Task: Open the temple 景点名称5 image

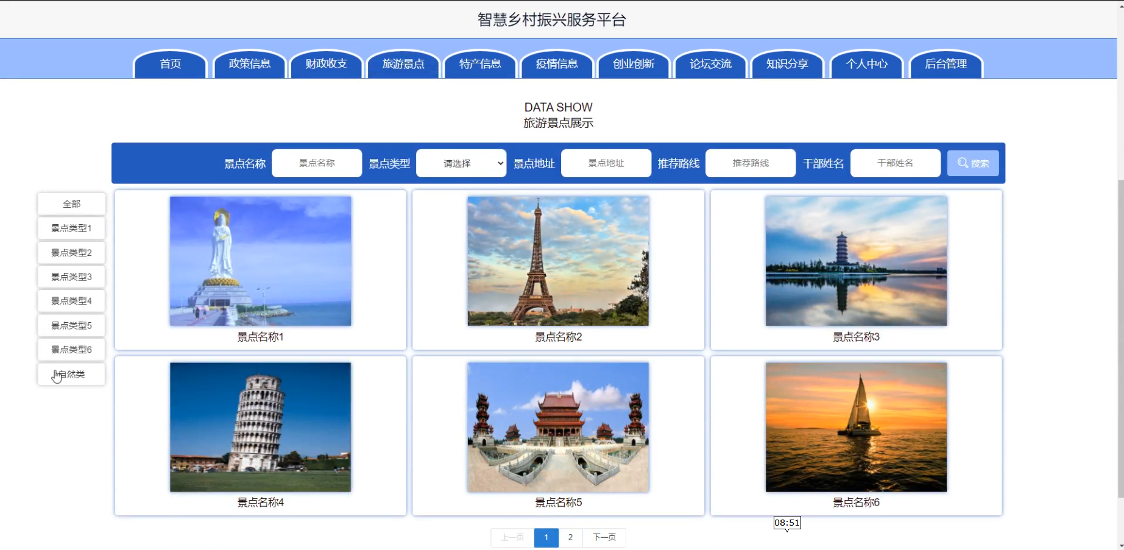Action: pyautogui.click(x=558, y=427)
